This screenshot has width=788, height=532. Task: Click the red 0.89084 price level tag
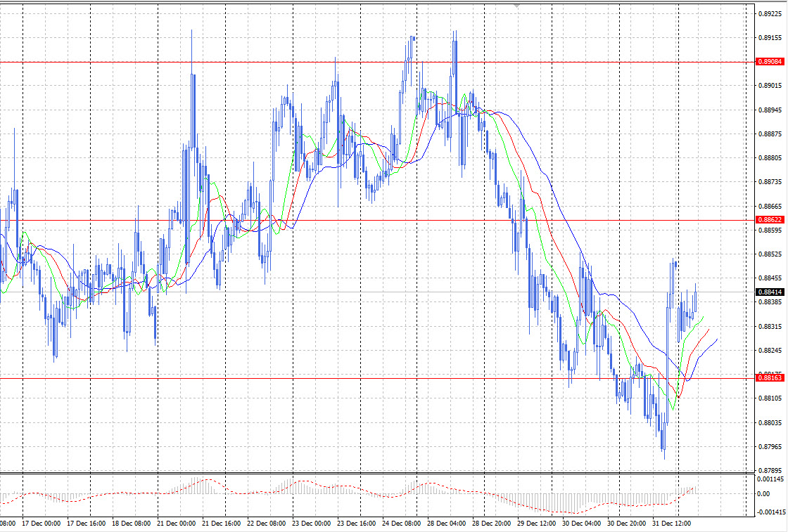(x=770, y=62)
